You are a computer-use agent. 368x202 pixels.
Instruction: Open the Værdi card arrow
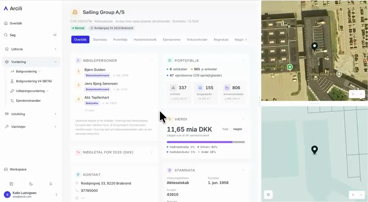(x=243, y=119)
